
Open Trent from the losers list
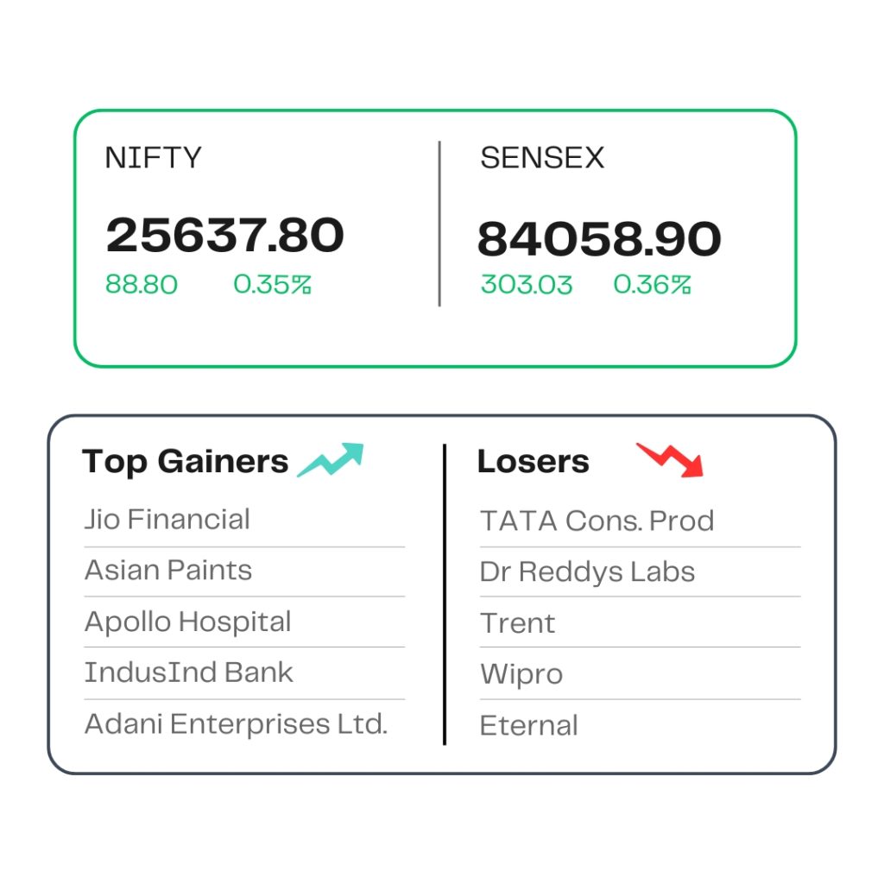(518, 623)
